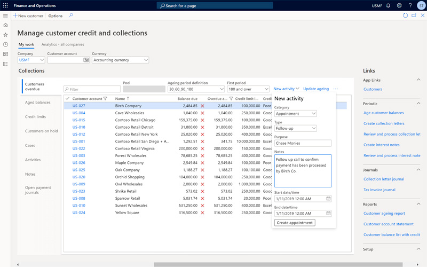Open settings gear icon
Image resolution: width=427 pixels, height=267 pixels.
pos(399,5)
